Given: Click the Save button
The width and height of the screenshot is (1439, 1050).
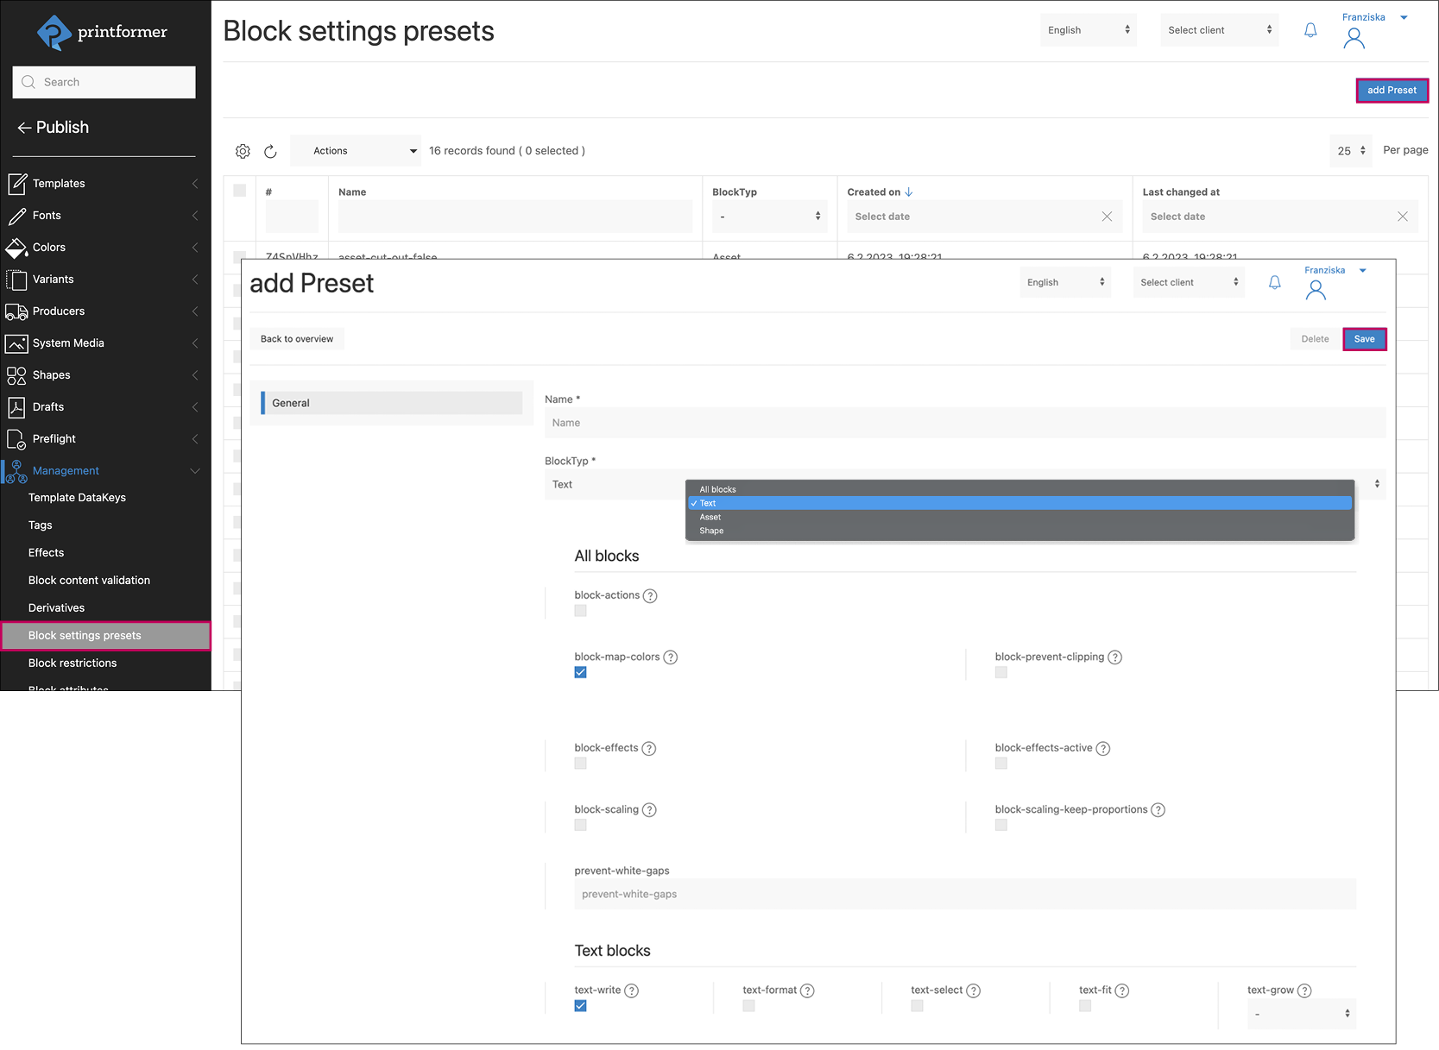Looking at the screenshot, I should tap(1364, 339).
